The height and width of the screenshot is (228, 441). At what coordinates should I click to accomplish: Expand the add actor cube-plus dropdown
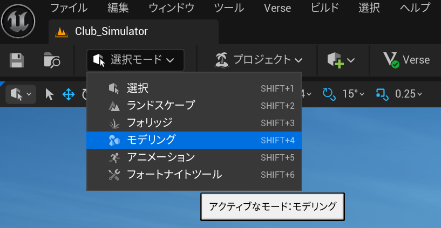point(341,60)
